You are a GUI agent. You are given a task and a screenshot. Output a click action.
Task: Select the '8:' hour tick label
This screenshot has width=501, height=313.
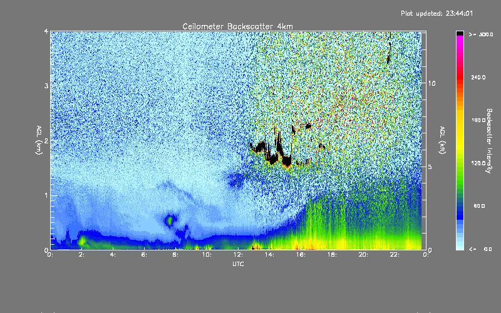[x=176, y=255]
